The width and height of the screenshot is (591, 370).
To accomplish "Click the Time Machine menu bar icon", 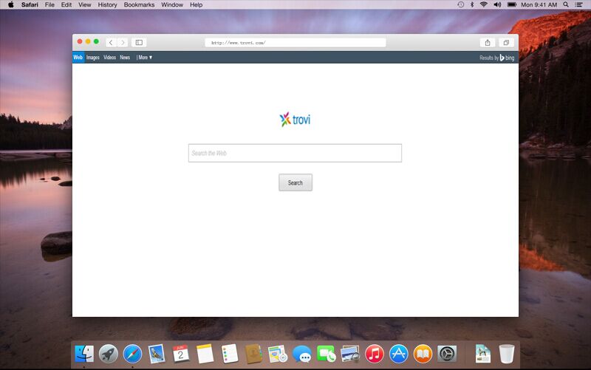I will pyautogui.click(x=460, y=4).
